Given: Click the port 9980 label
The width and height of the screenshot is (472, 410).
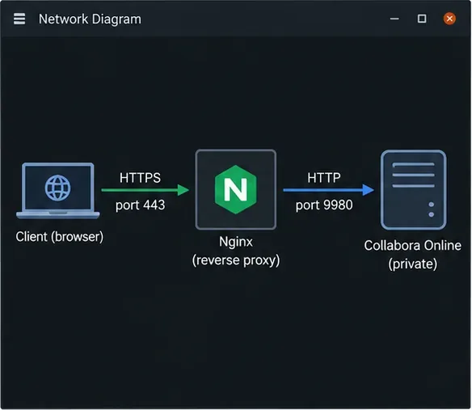Looking at the screenshot, I should pos(324,205).
